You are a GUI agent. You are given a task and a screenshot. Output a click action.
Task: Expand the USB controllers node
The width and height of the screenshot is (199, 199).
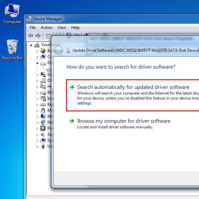(37, 147)
